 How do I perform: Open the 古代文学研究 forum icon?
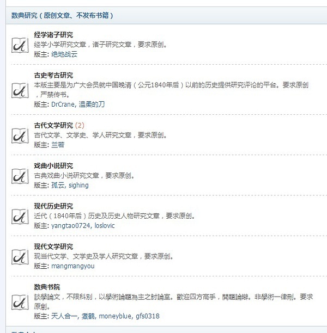pos(20,135)
